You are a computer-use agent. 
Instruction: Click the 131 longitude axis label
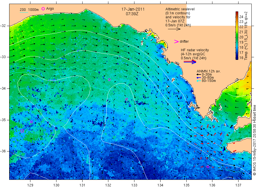[x=82, y=185]
